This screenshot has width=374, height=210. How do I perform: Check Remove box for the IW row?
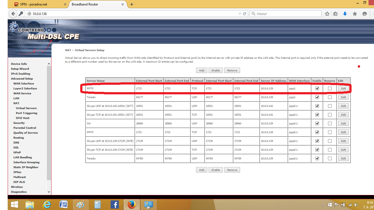(330, 124)
